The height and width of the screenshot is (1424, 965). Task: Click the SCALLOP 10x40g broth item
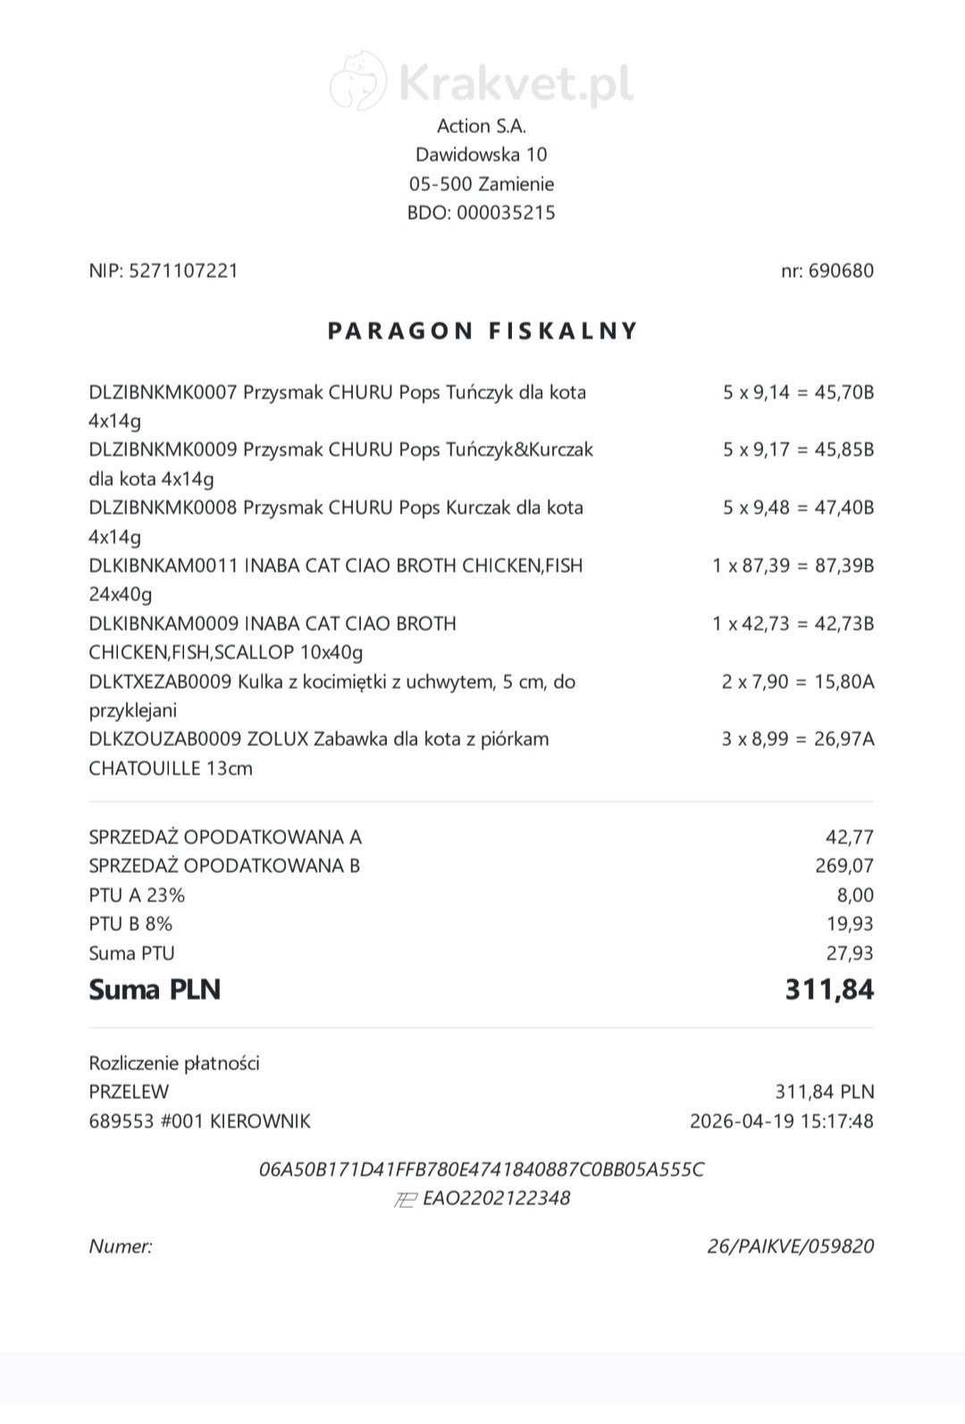482,637
